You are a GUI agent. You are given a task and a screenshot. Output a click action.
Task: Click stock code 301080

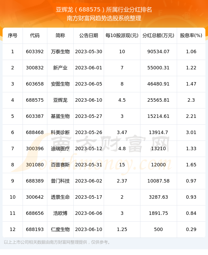coord(35,165)
